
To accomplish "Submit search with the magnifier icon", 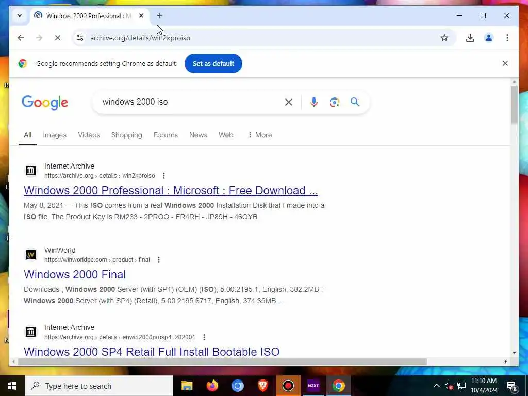I will [x=355, y=102].
